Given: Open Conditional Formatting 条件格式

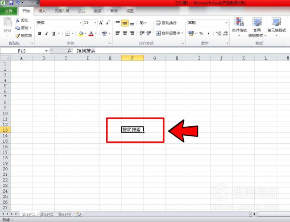Looking at the screenshot, I should (239, 27).
